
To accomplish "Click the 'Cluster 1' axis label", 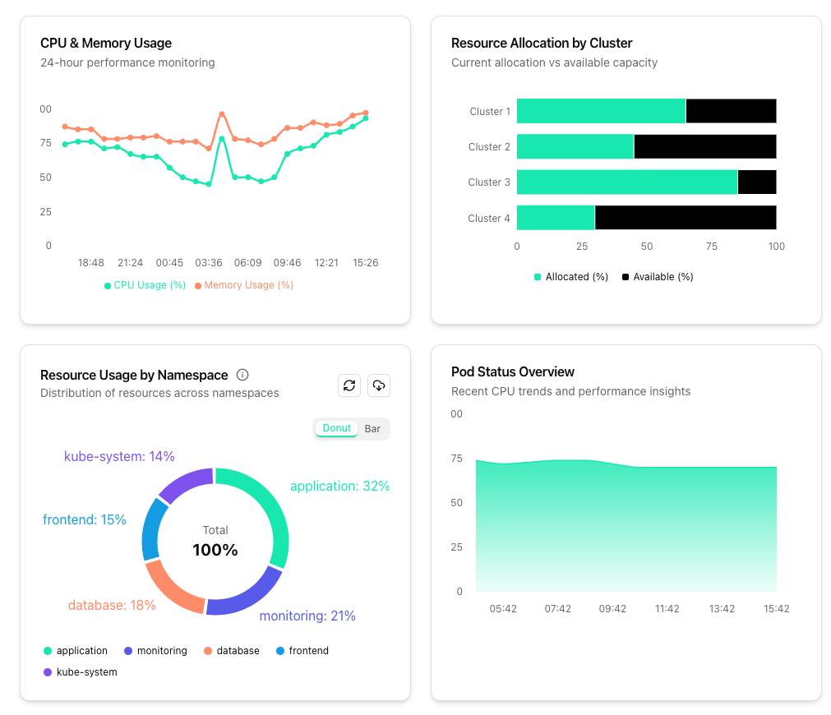I will [x=490, y=112].
